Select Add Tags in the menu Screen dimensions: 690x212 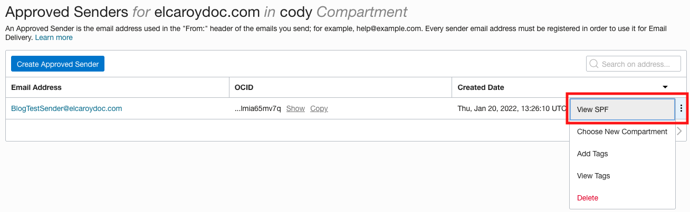click(x=592, y=154)
